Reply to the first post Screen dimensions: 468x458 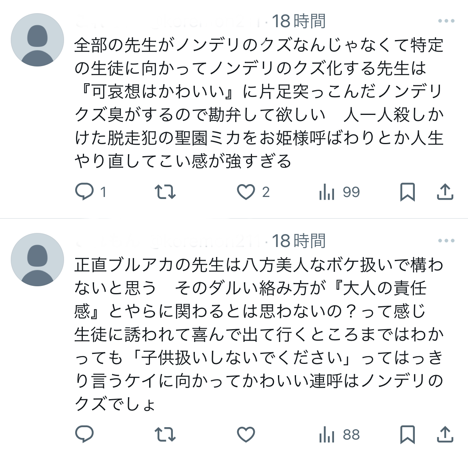pyautogui.click(x=84, y=192)
